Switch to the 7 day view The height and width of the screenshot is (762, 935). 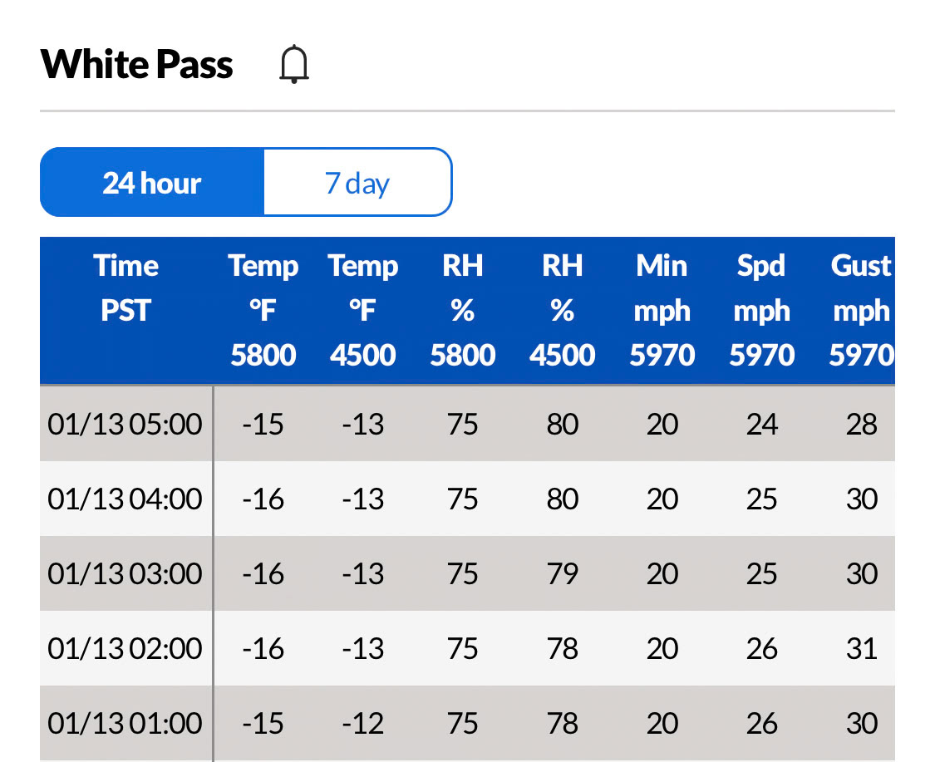click(357, 183)
